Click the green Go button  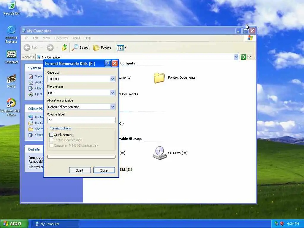pos(246,57)
